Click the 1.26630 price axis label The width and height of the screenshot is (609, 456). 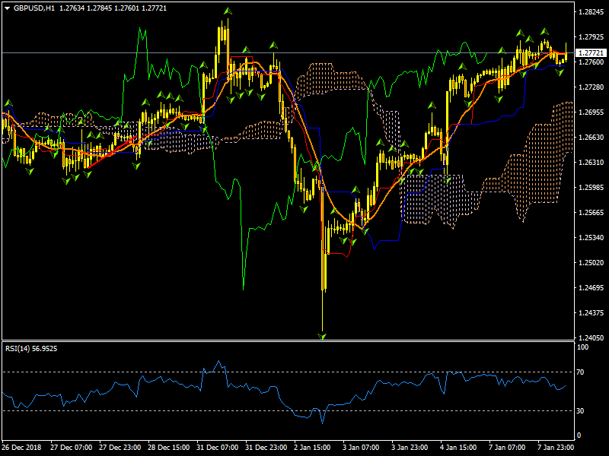[x=590, y=138]
